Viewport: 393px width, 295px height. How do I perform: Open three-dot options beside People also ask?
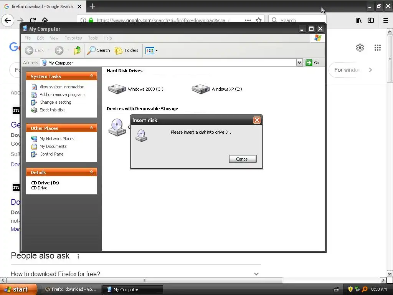[x=78, y=256]
